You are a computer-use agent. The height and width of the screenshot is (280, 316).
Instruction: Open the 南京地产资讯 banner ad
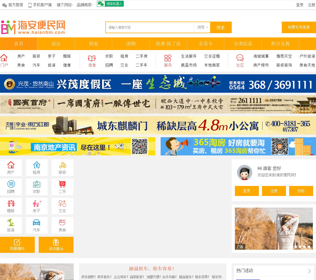click(78, 146)
